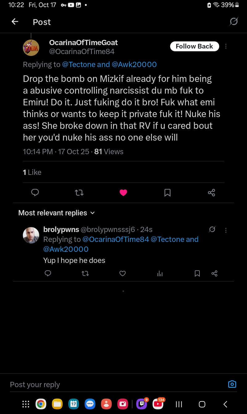View the 1 Like list
This screenshot has width=247, height=414.
click(x=32, y=172)
